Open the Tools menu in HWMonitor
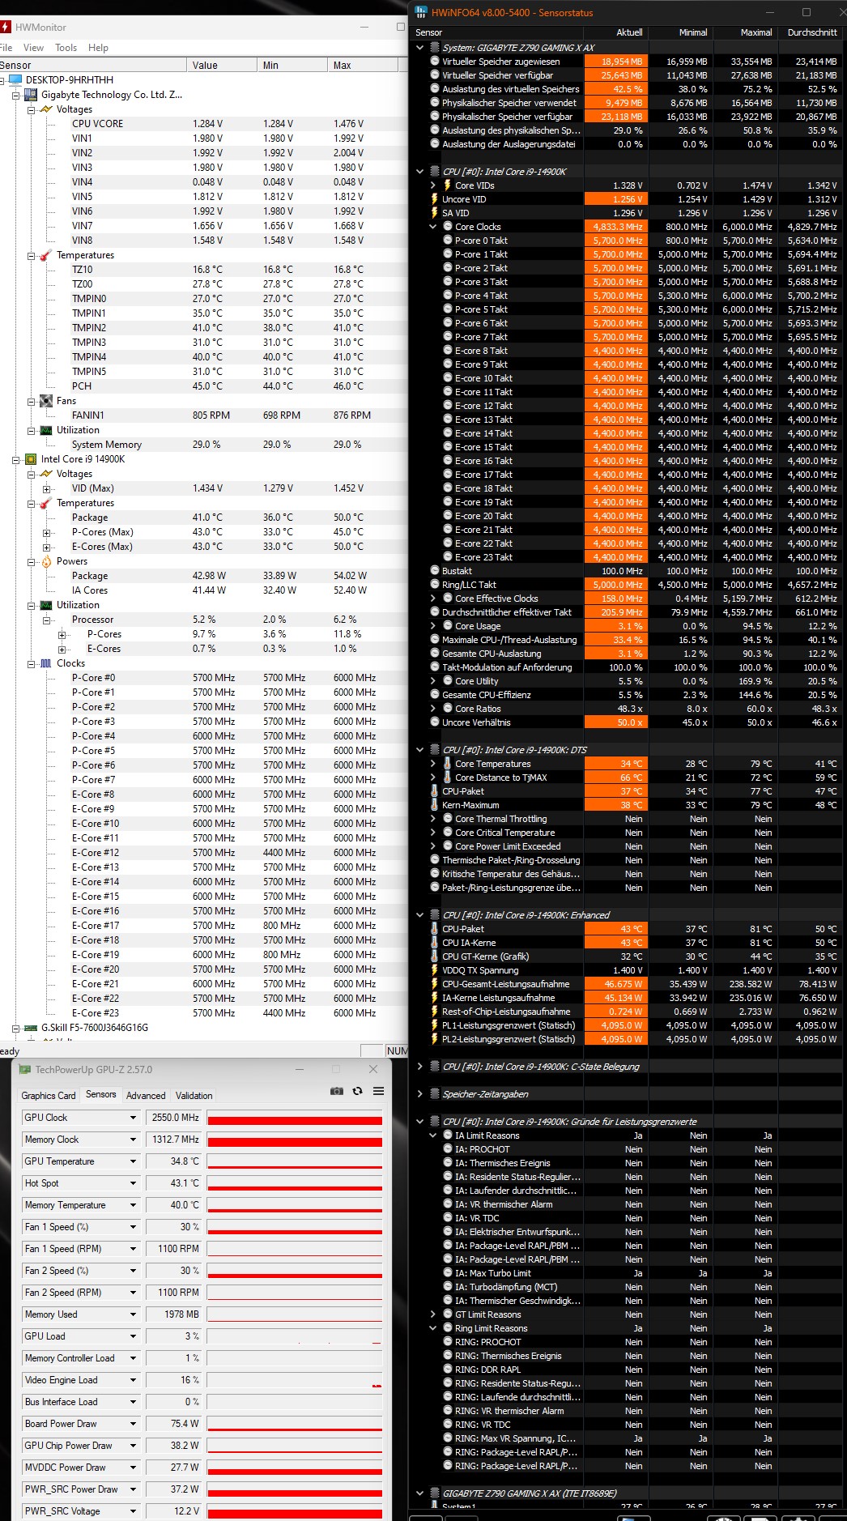 coord(66,48)
